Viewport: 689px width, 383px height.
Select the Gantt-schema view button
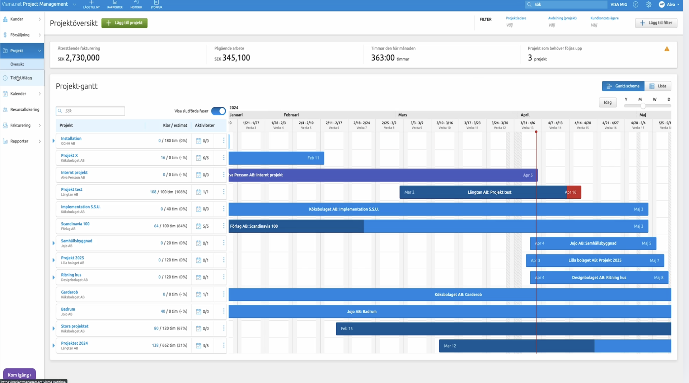pyautogui.click(x=623, y=86)
